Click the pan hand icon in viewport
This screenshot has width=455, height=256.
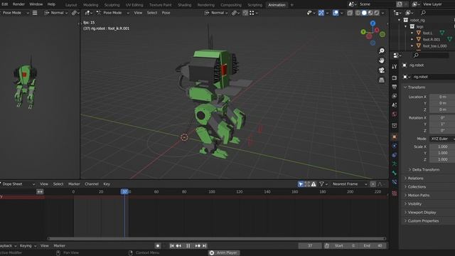[382, 60]
